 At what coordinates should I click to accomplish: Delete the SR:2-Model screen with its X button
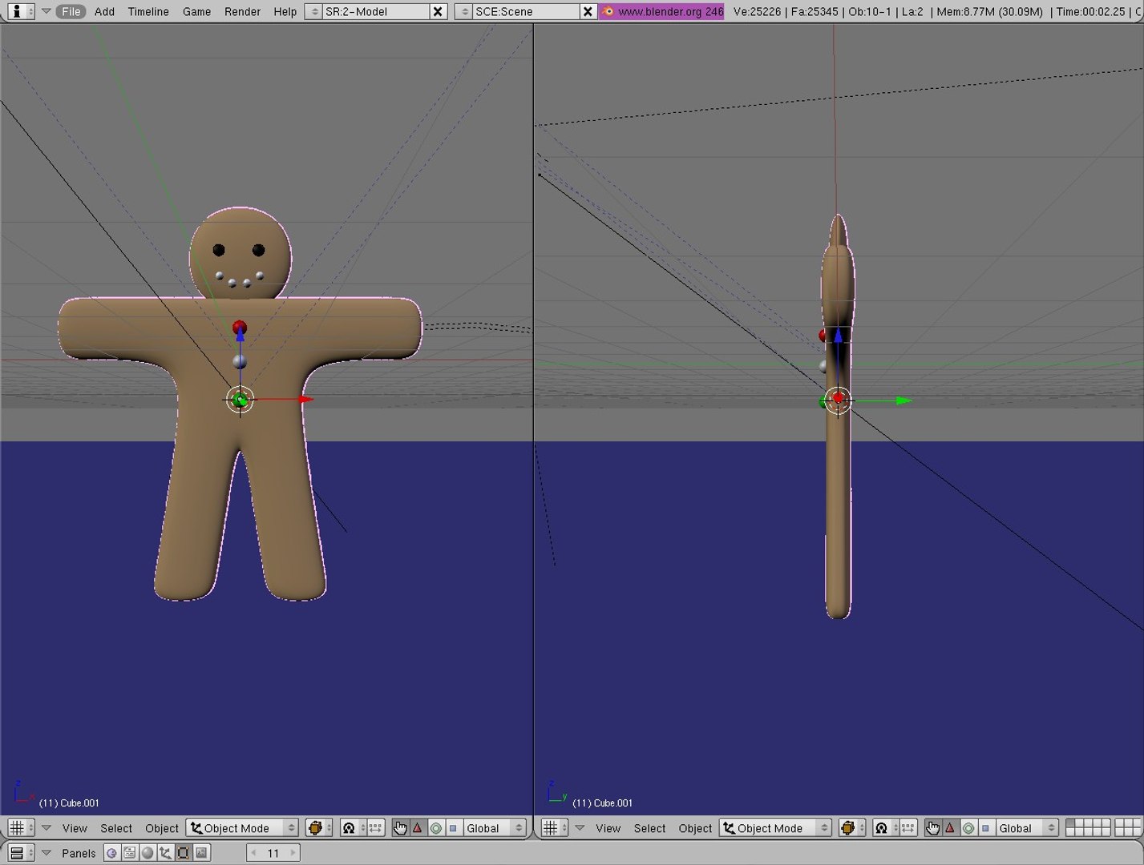point(438,11)
